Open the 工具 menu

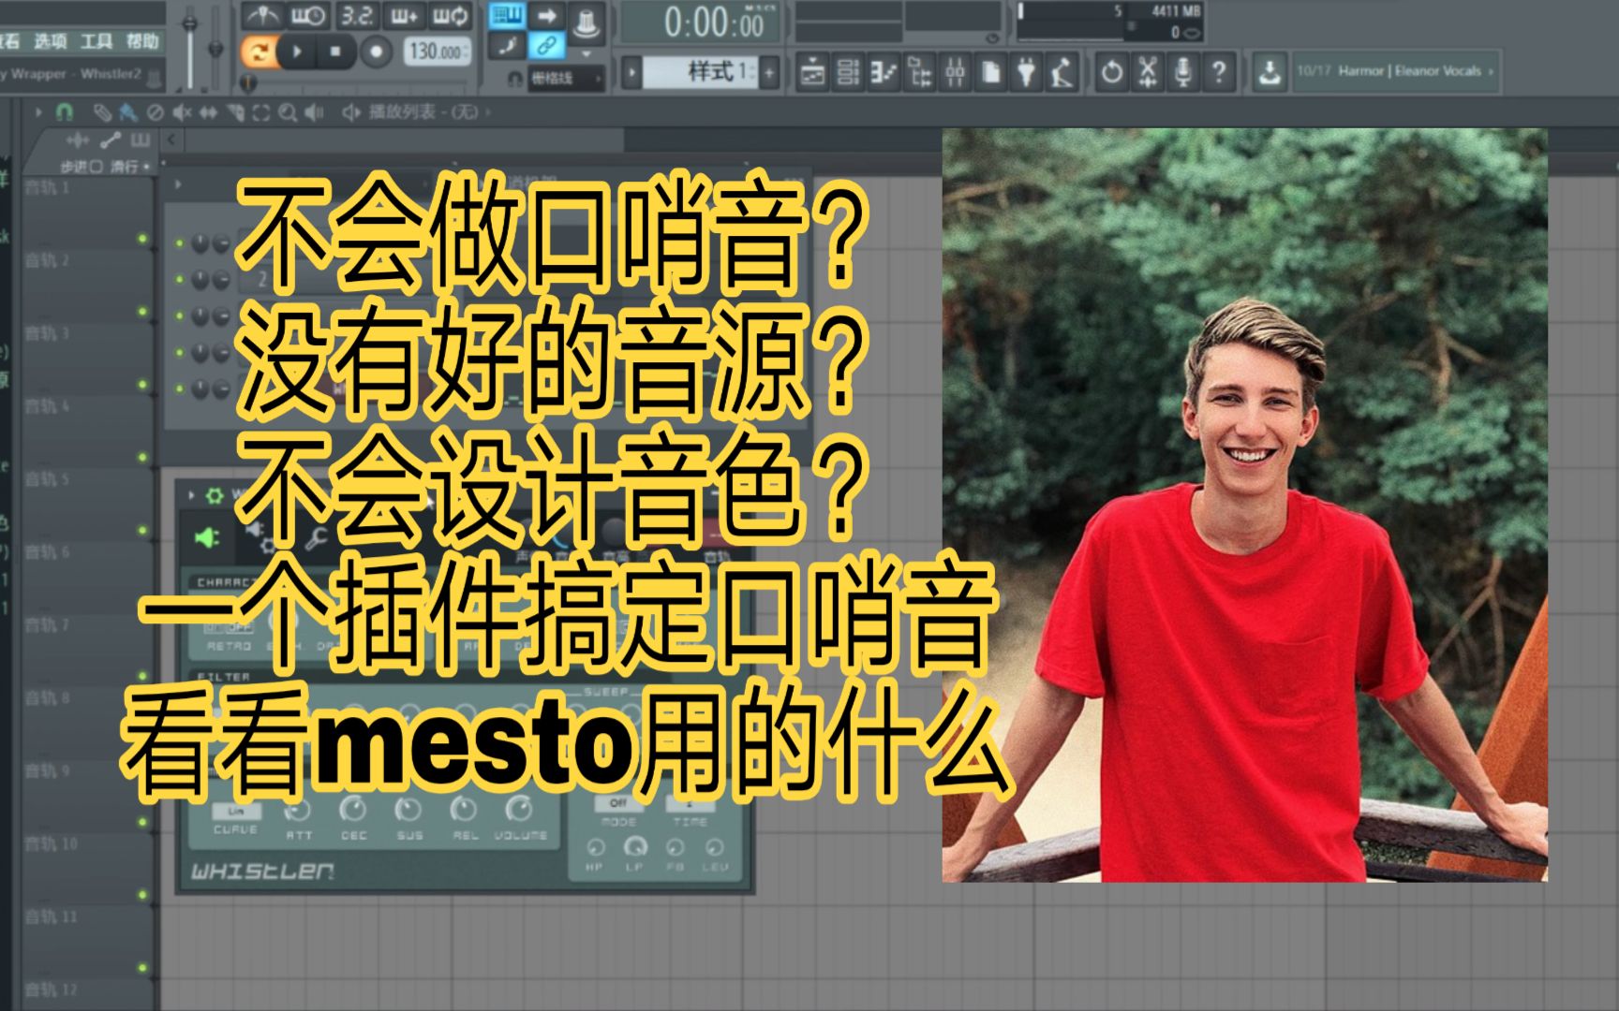[96, 41]
